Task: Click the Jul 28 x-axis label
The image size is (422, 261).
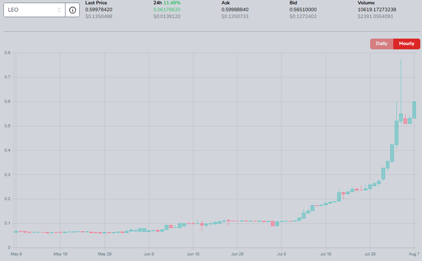Action: tap(370, 254)
